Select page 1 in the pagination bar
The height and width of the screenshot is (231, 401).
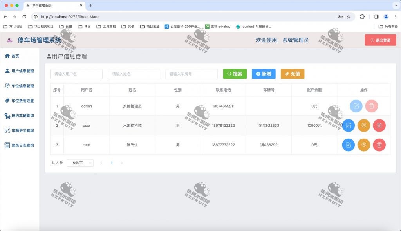(112, 163)
